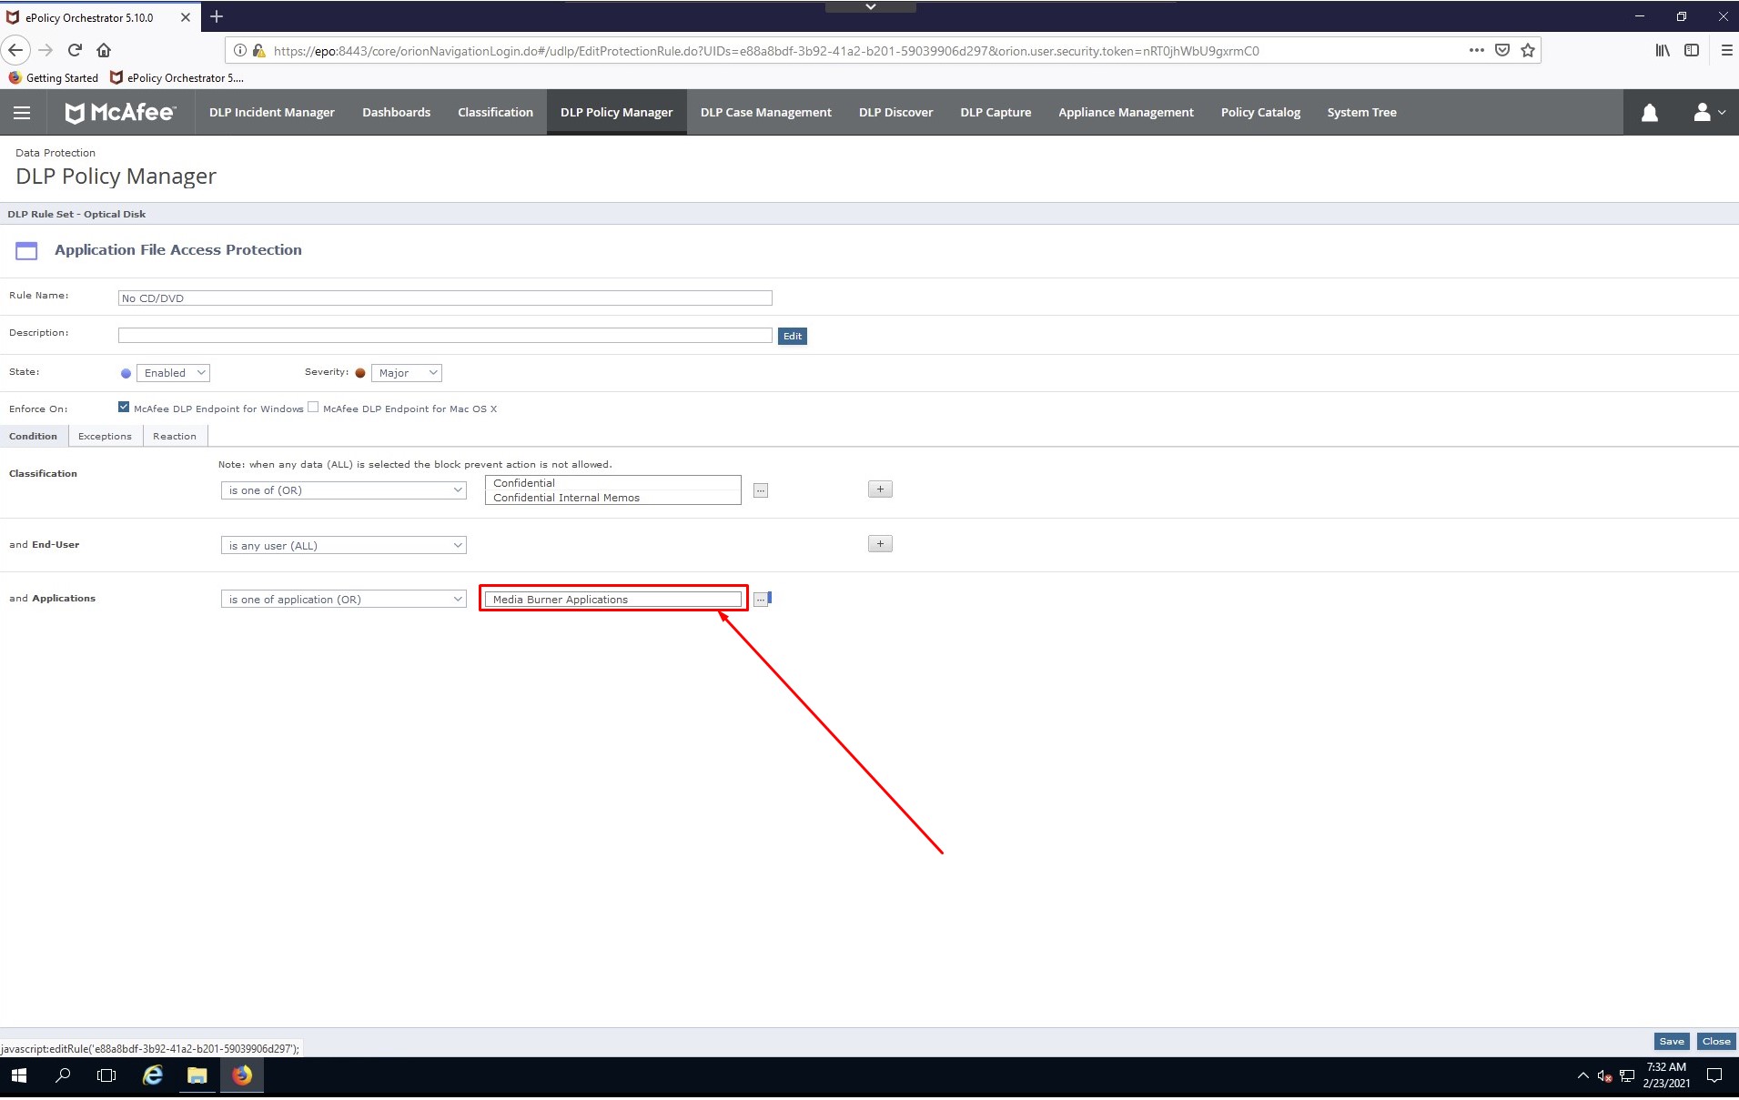The height and width of the screenshot is (1100, 1739).
Task: Open the ePolicy Orchestrator bookmark
Action: [177, 77]
